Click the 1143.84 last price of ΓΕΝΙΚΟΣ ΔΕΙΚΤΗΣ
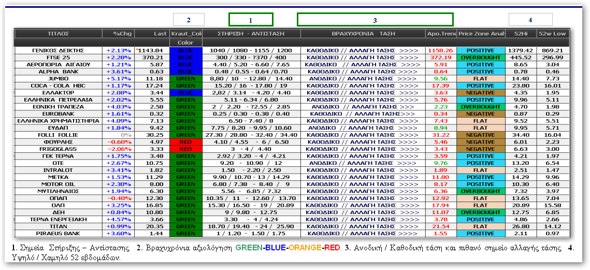Screen dimensions: 590x270 click(x=152, y=50)
